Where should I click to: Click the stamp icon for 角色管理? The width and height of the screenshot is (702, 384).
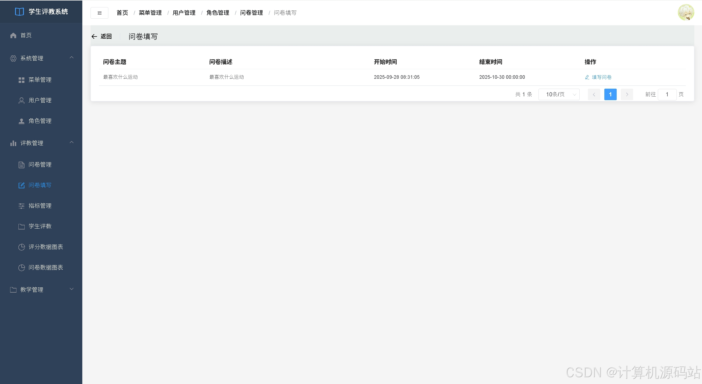coord(21,121)
